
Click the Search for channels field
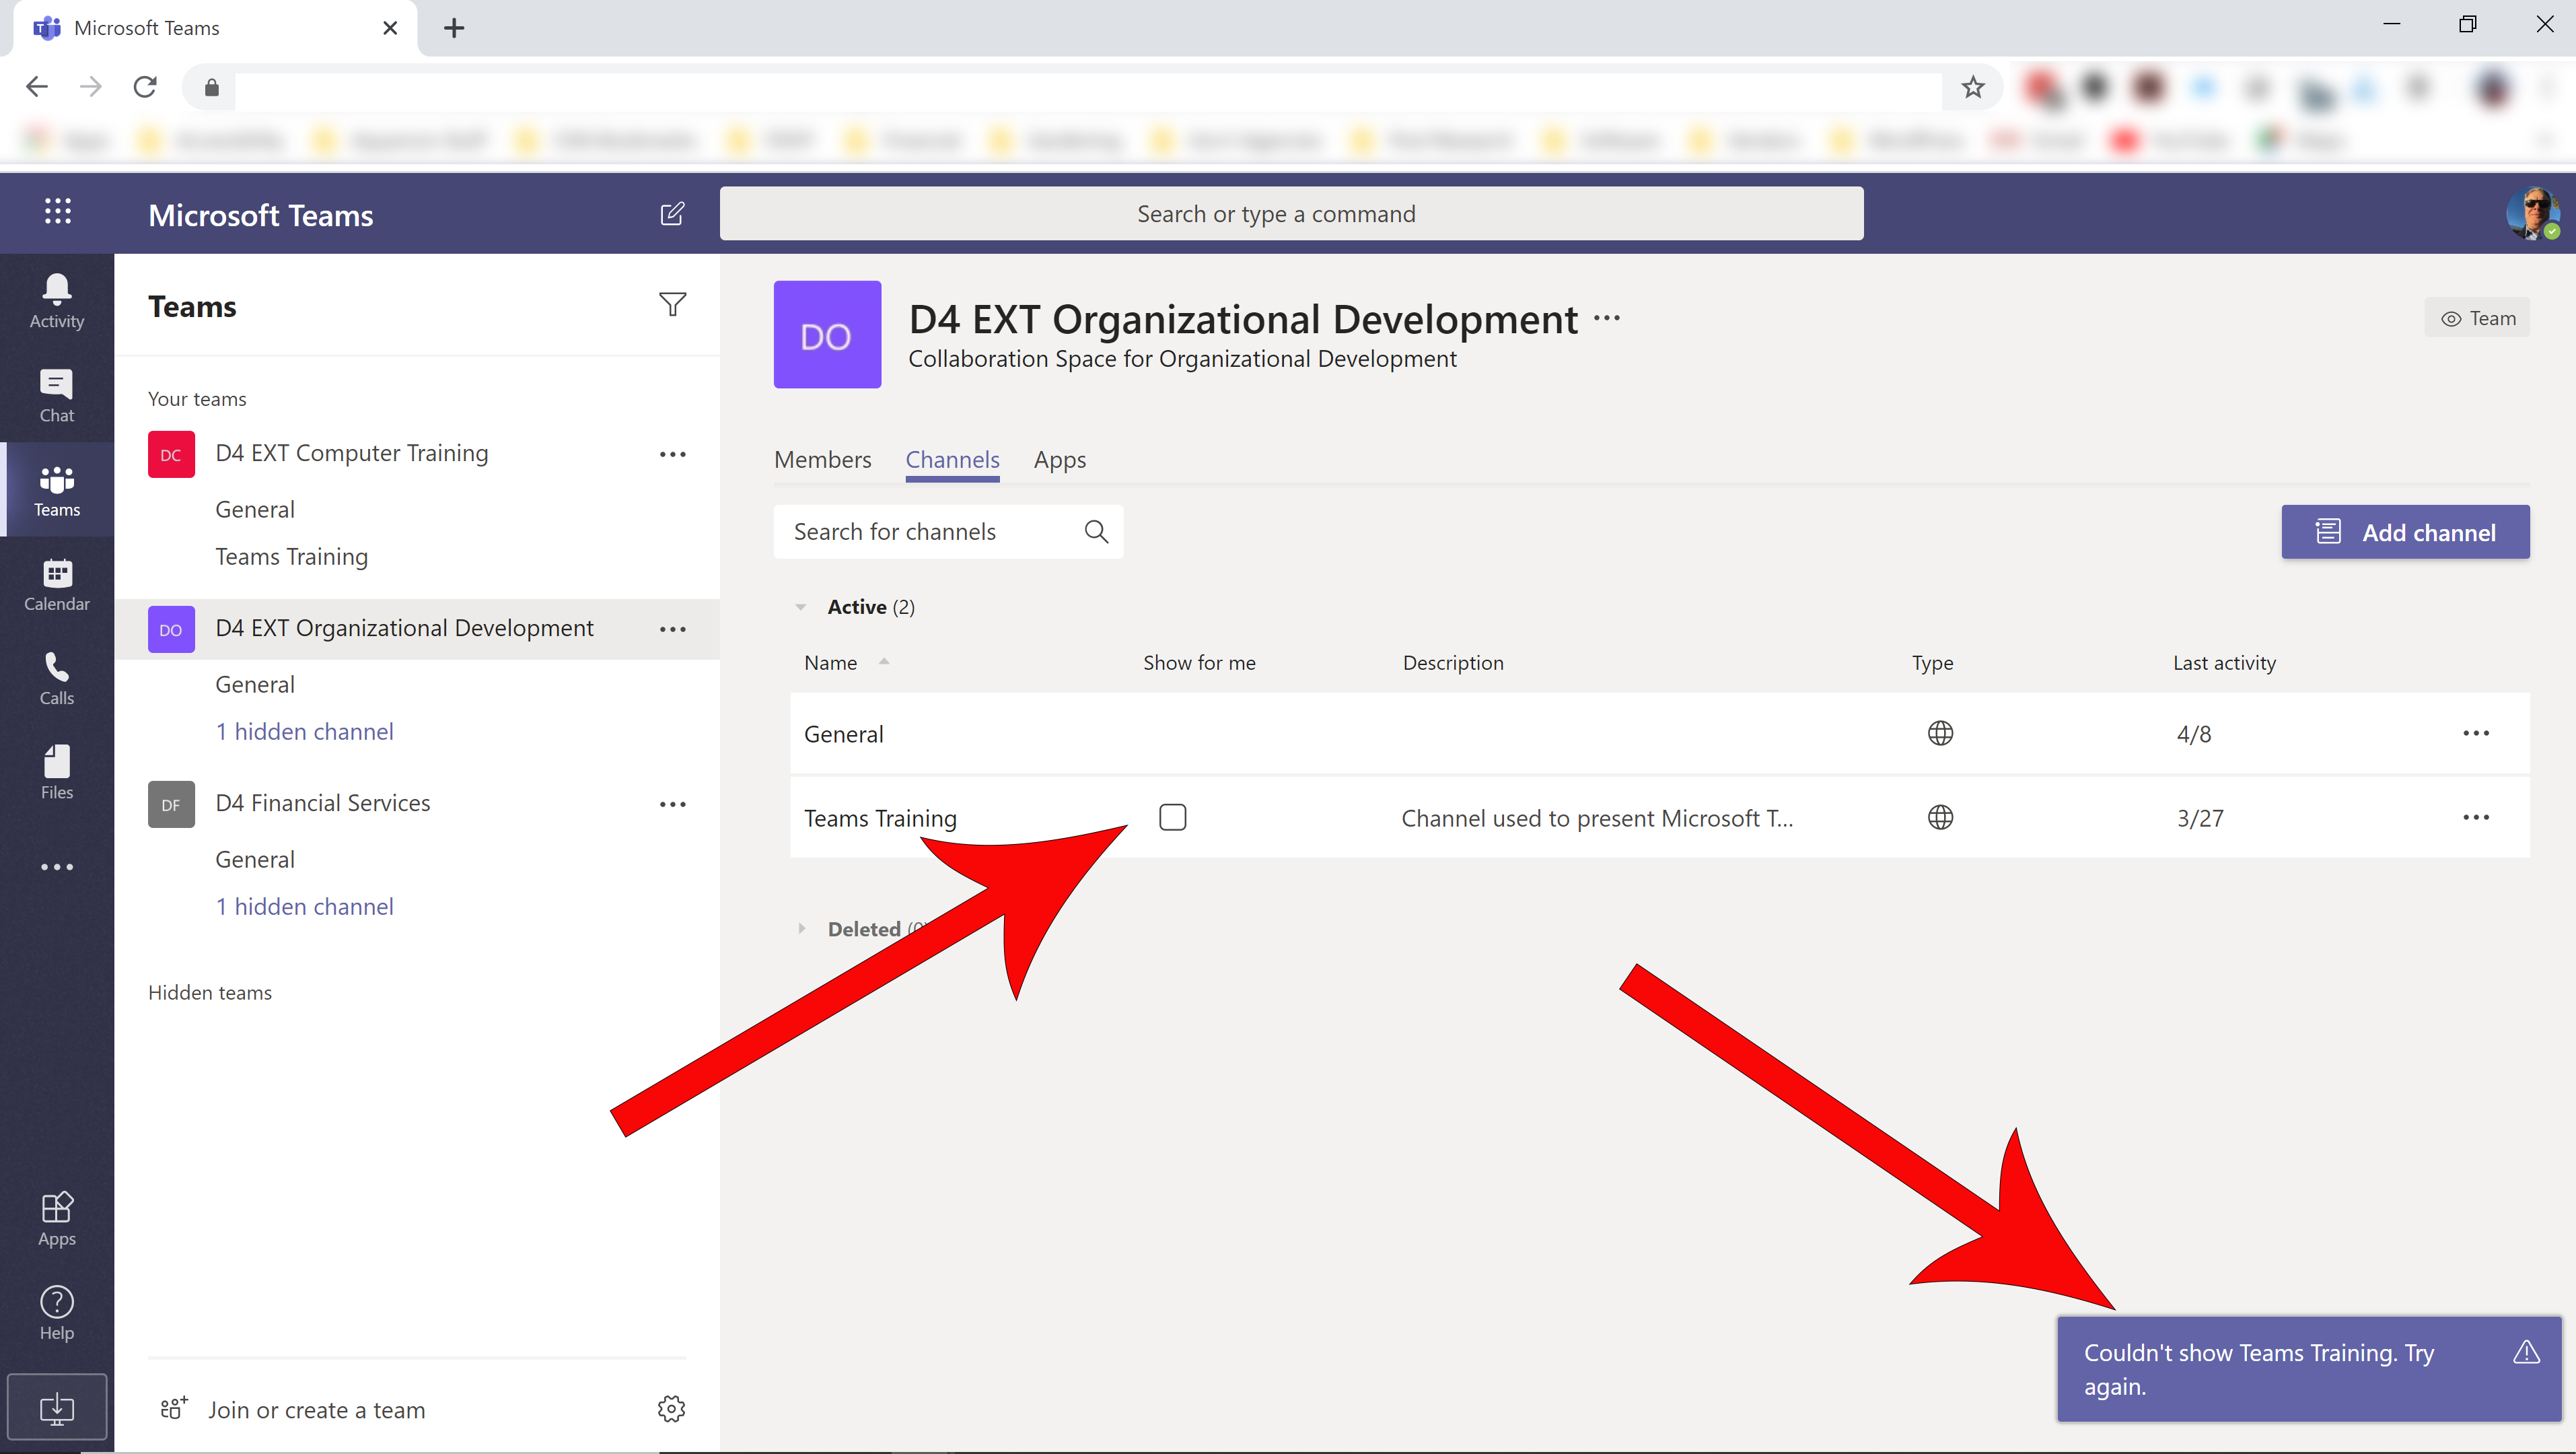click(x=948, y=532)
